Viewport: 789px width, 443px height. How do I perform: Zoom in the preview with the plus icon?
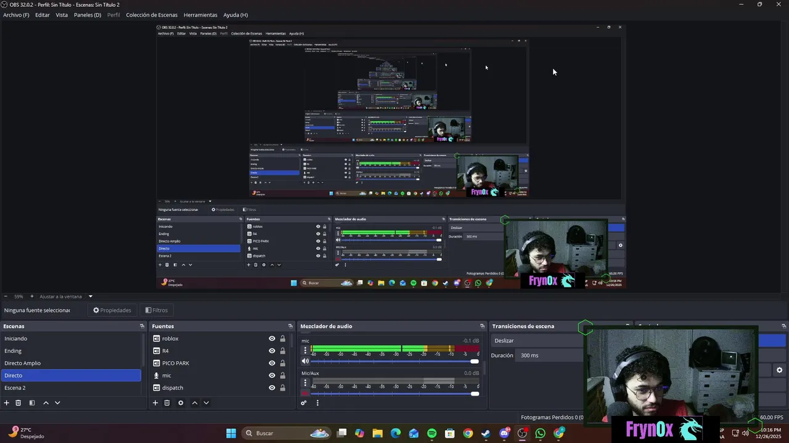click(32, 297)
